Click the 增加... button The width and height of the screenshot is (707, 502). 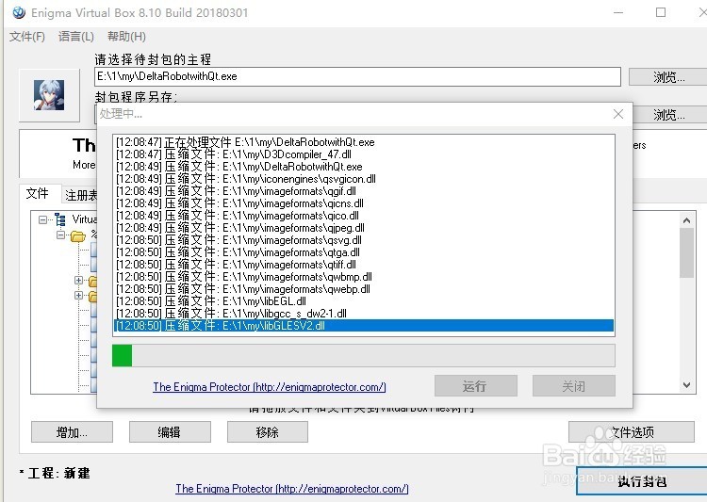click(72, 432)
